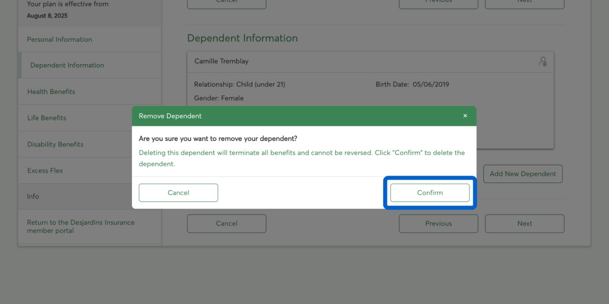609x304 pixels.
Task: Click the partially visible top Next button
Action: pyautogui.click(x=524, y=4)
